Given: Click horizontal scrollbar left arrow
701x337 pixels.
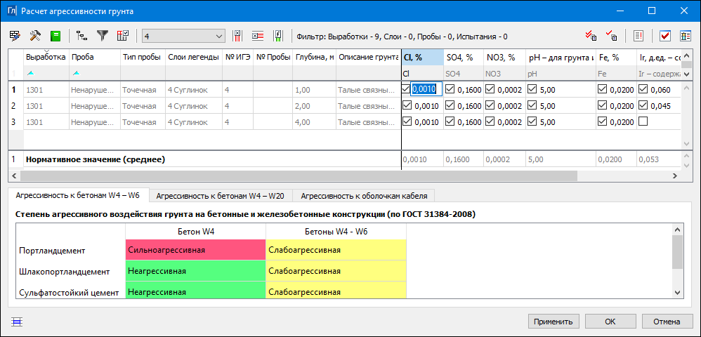Looking at the screenshot, I should click(13, 176).
